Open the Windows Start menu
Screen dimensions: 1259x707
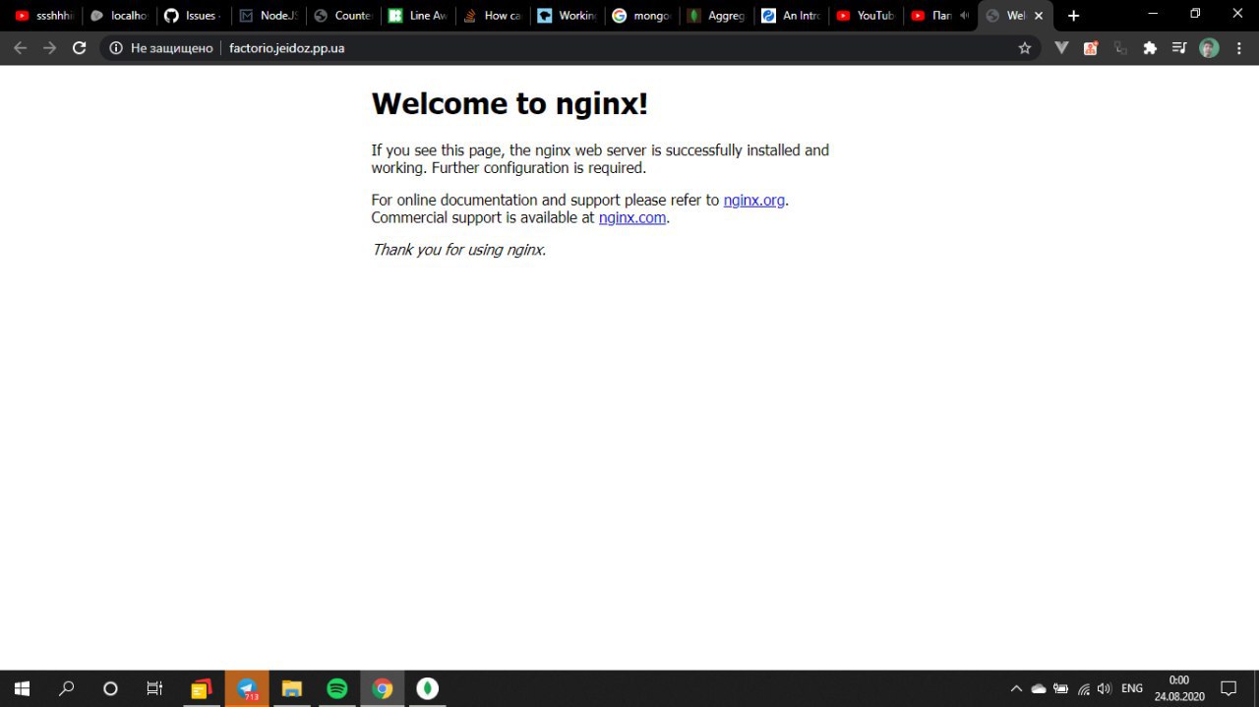[22, 688]
